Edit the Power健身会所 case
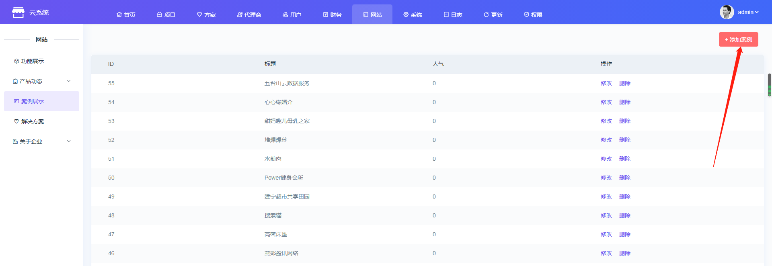This screenshot has width=772, height=266. coord(606,178)
